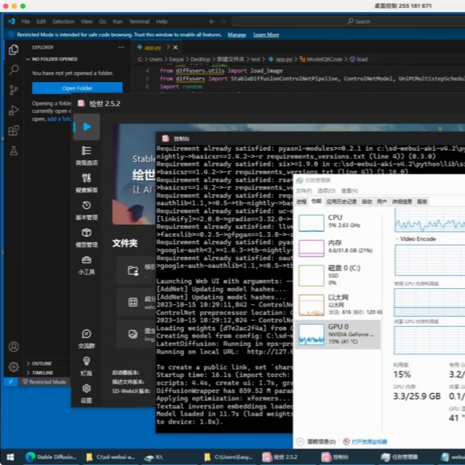Screen dimensions: 465x465
Task: Open the File menu in VS Code
Action: (26, 21)
